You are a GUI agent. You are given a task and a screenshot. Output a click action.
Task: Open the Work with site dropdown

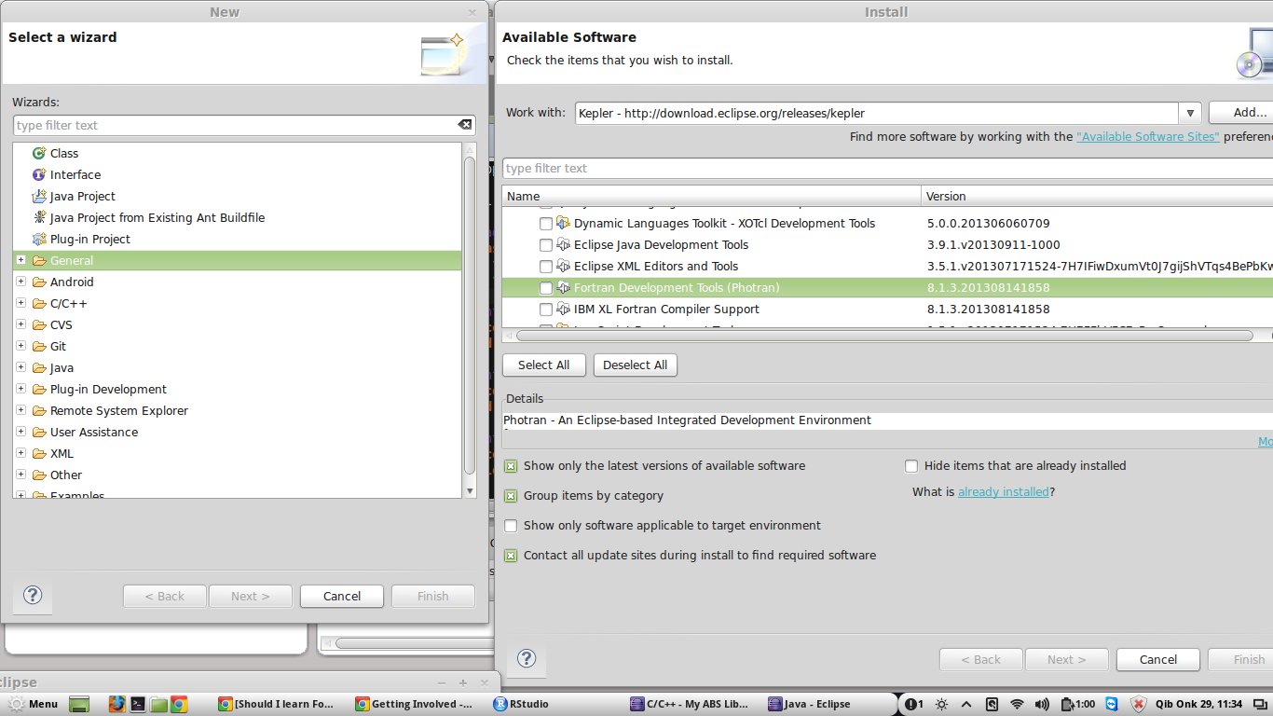(x=1189, y=113)
